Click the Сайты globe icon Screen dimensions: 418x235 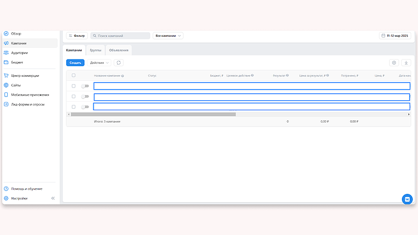point(6,85)
